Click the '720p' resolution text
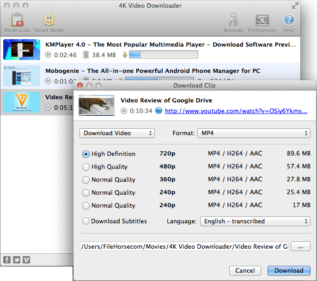The width and height of the screenshot is (317, 281). [167, 154]
